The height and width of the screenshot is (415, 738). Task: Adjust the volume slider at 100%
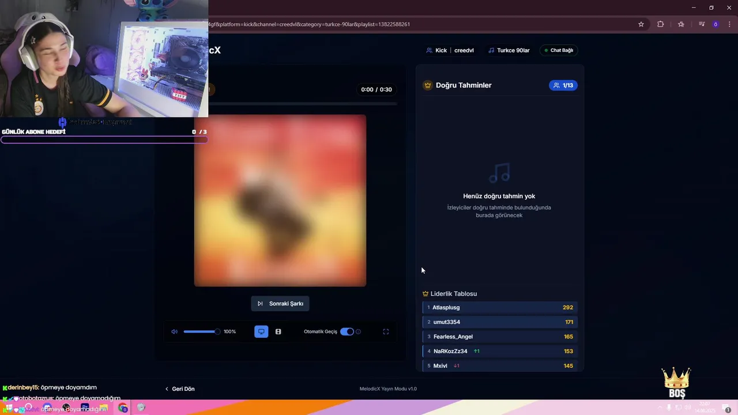pos(201,331)
